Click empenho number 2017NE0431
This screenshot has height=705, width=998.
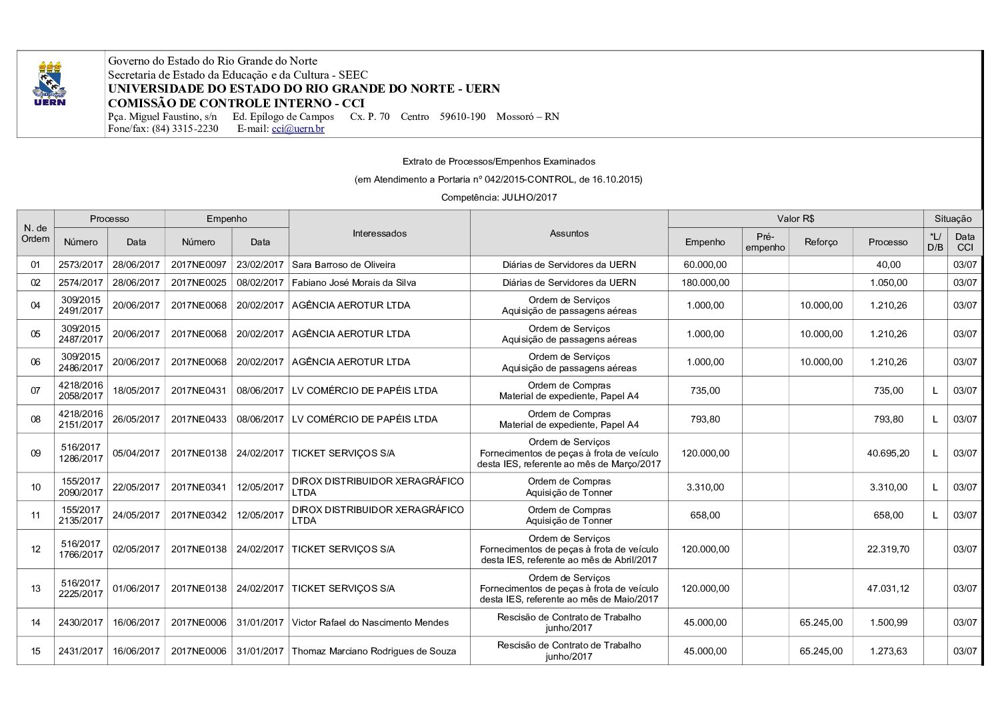(199, 390)
